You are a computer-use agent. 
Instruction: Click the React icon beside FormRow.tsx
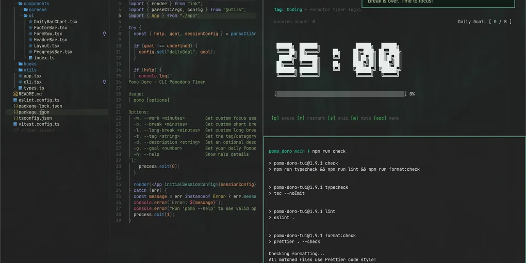coord(30,34)
